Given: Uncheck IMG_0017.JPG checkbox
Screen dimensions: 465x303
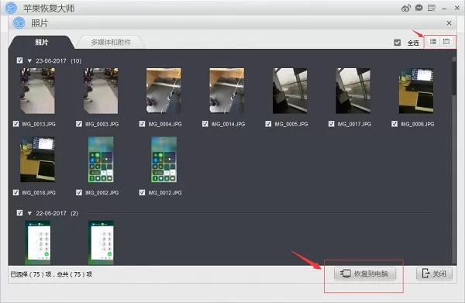Looking at the screenshot, I should click(x=331, y=124).
